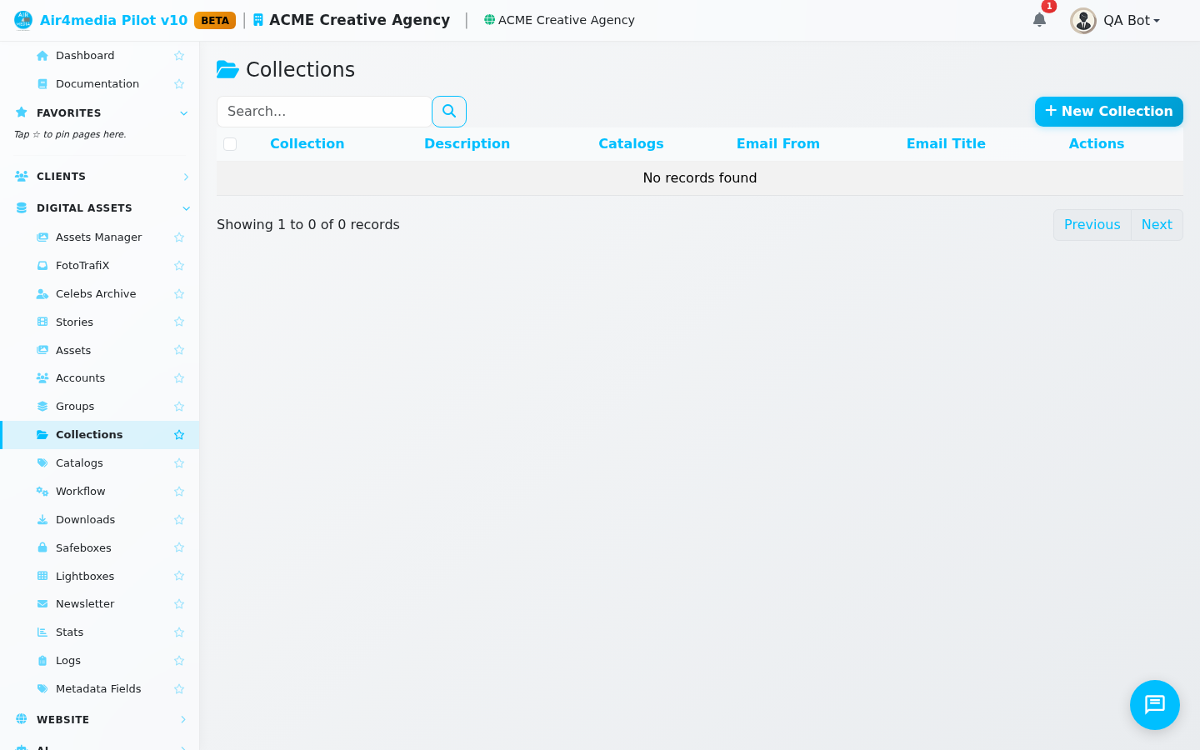Viewport: 1200px width, 750px height.
Task: Toggle the favorite star for Catalogs
Action: tap(179, 463)
